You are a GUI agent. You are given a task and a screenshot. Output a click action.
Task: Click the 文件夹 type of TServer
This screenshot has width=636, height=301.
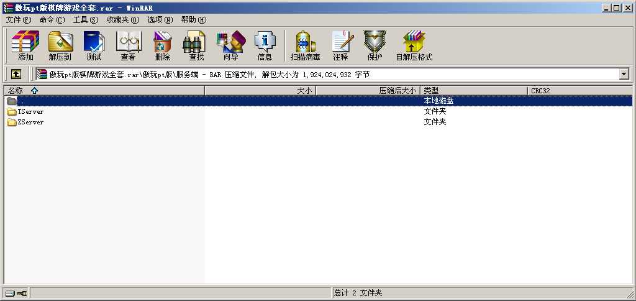point(435,111)
